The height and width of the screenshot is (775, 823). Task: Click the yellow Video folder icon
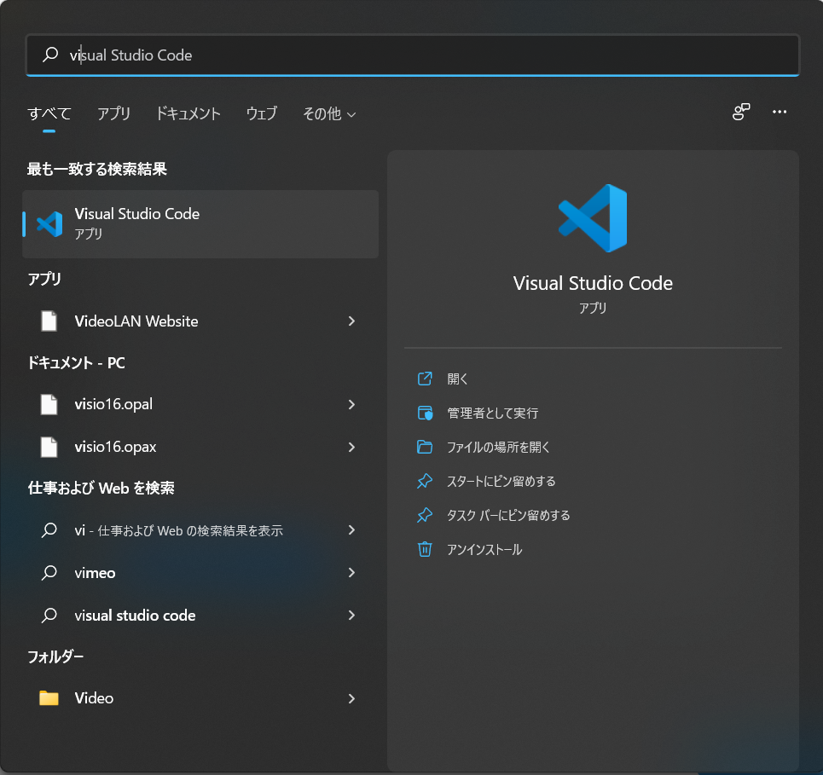tap(49, 698)
